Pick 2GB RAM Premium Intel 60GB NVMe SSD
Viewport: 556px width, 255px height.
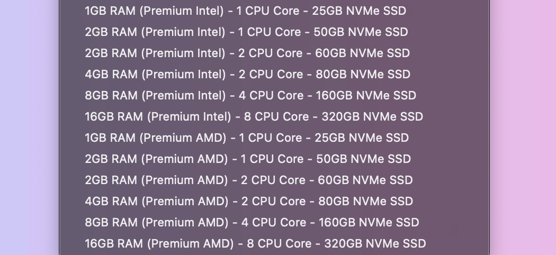click(x=247, y=53)
